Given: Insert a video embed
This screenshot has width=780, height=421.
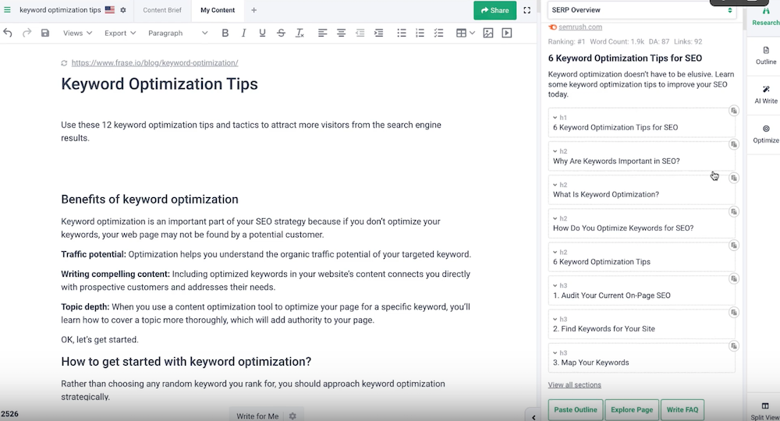Looking at the screenshot, I should (x=507, y=33).
